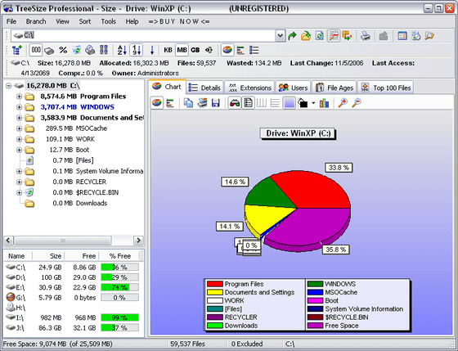
Task: Switch to the Extensions tab
Action: click(250, 88)
